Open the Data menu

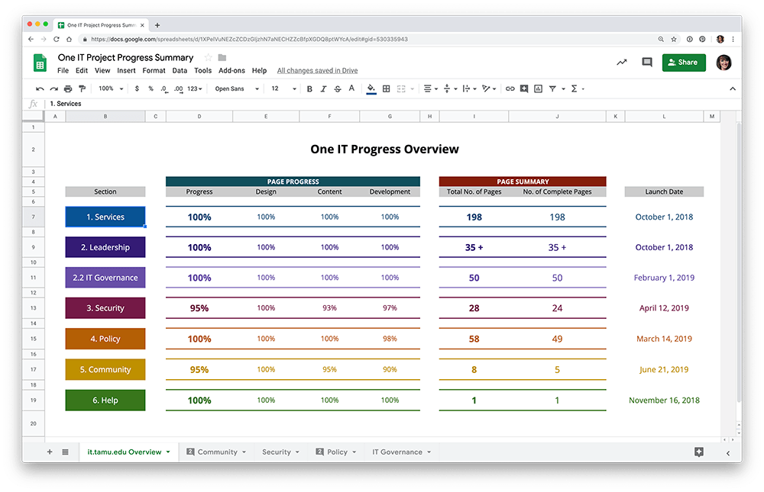click(x=180, y=71)
